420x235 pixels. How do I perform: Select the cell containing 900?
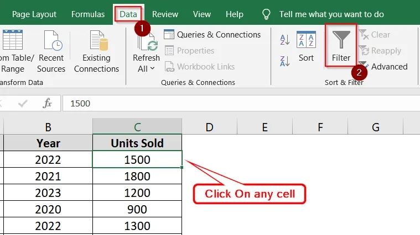[137, 209]
